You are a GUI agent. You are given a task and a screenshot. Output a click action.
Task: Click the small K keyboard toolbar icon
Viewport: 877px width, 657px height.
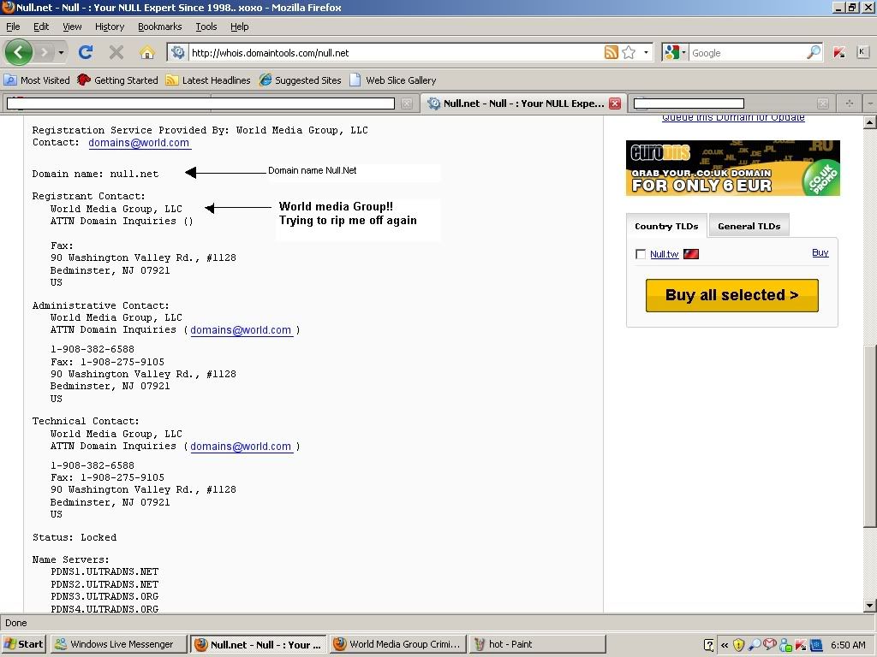pyautogui.click(x=862, y=52)
